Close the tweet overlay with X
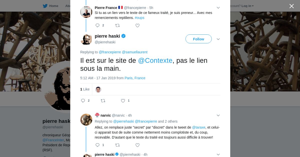Viewport: 300px width, 157px height. 291,6
